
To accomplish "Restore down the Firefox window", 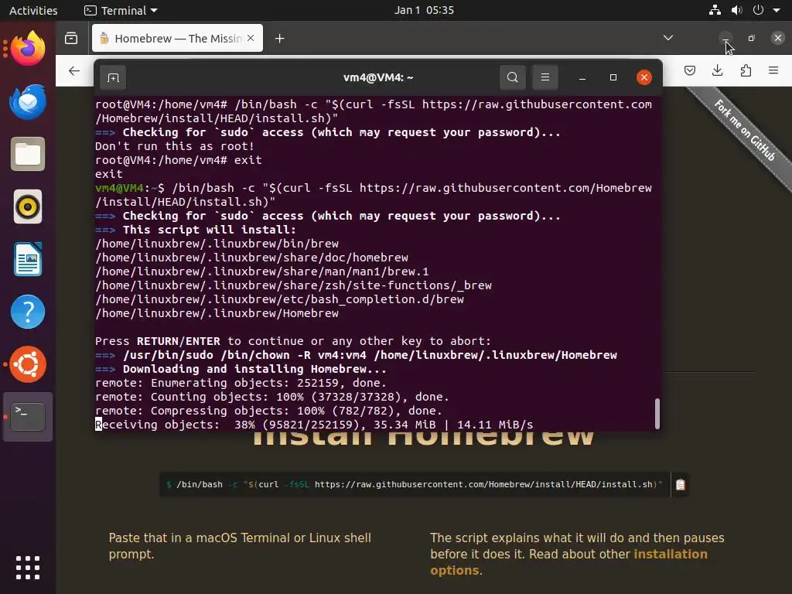I will pyautogui.click(x=752, y=38).
